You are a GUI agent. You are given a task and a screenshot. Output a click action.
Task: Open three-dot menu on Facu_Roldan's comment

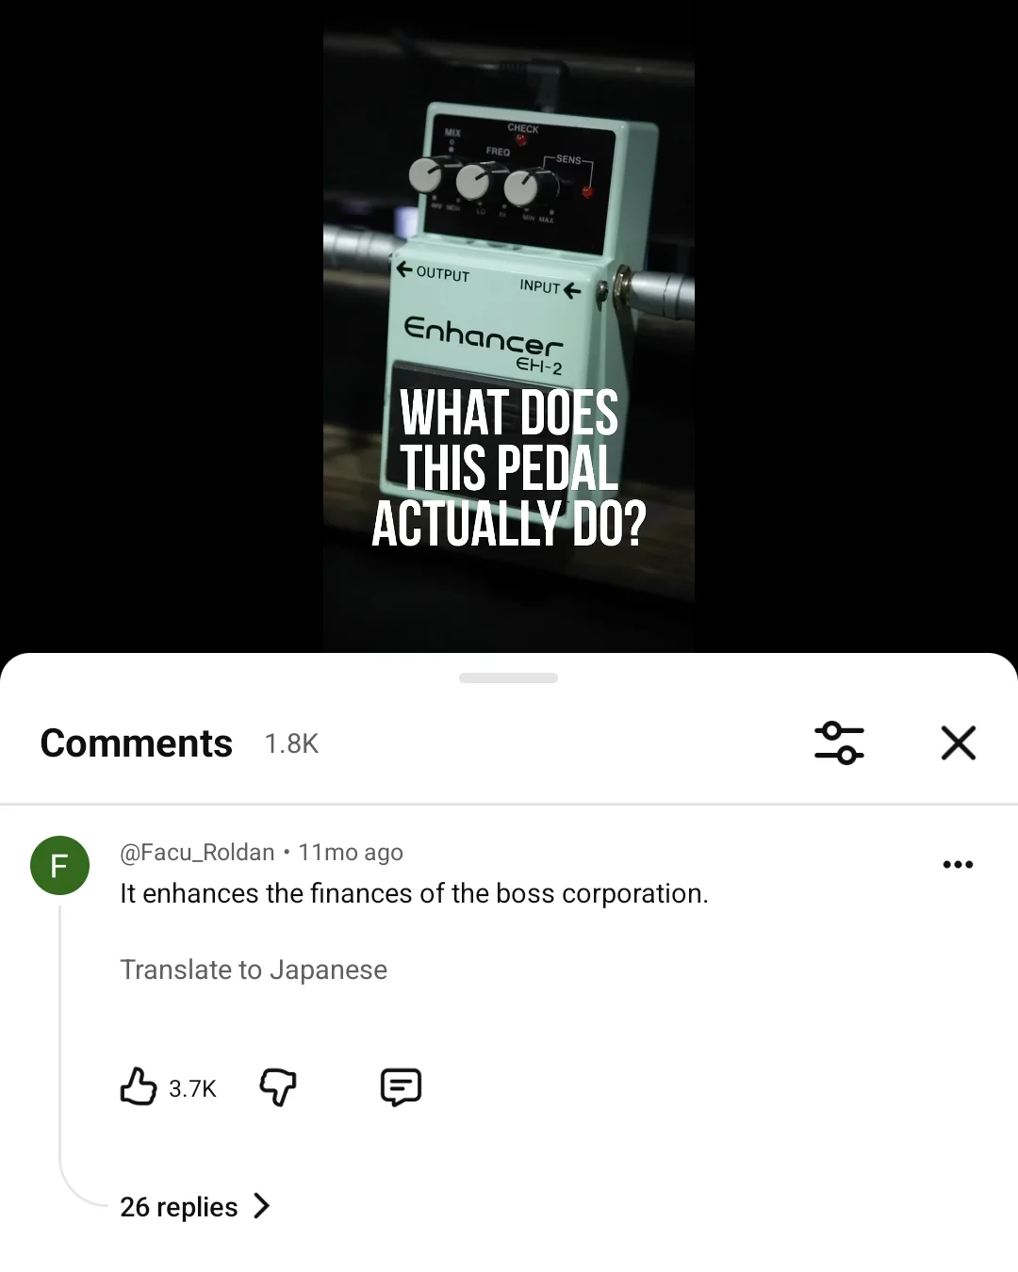click(x=958, y=864)
